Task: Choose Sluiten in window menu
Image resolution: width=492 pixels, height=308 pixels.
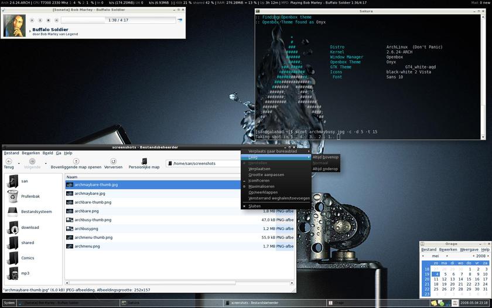Action: click(x=276, y=206)
